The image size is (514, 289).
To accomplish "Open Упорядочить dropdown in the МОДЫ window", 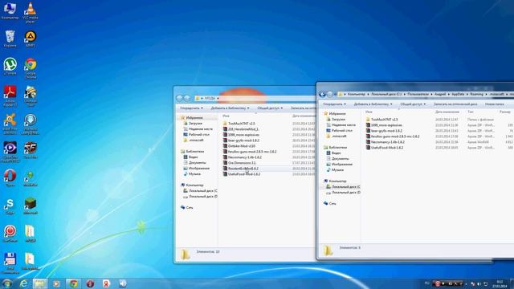I will coord(191,108).
